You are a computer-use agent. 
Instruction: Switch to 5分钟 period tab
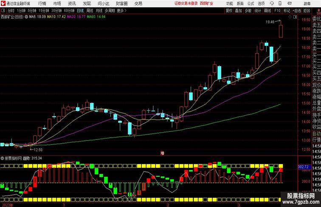click(32, 11)
